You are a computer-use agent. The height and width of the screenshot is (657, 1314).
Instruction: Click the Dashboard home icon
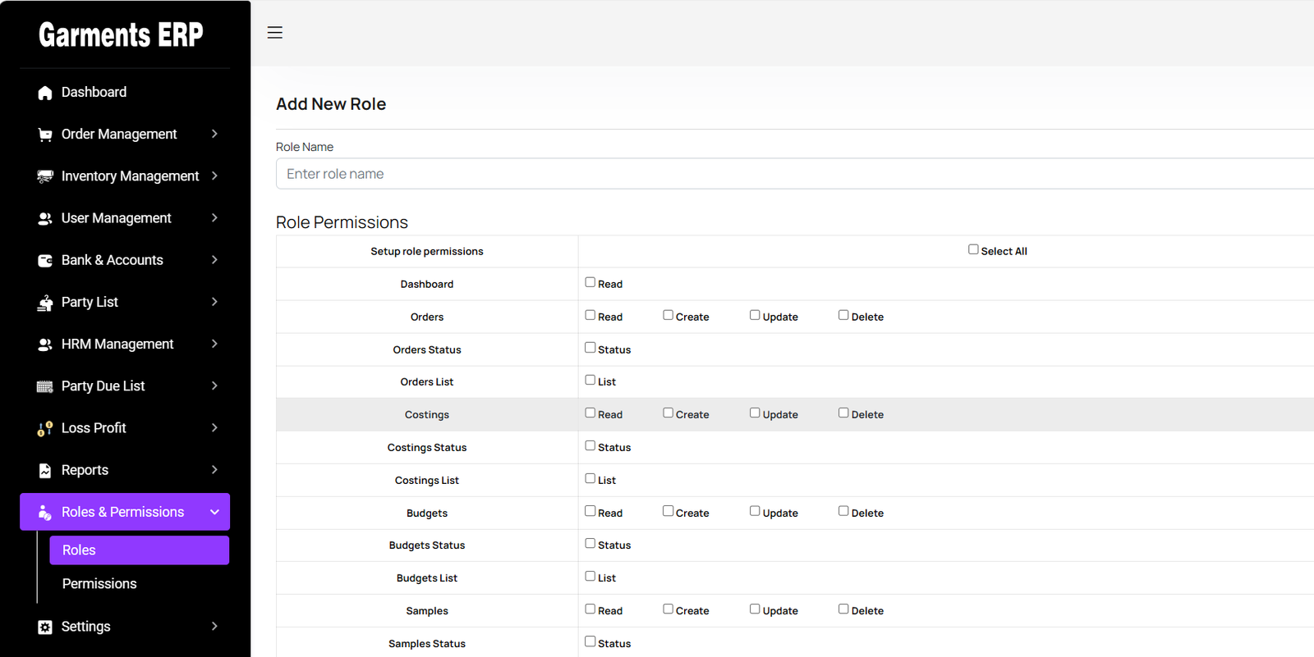pyautogui.click(x=45, y=93)
